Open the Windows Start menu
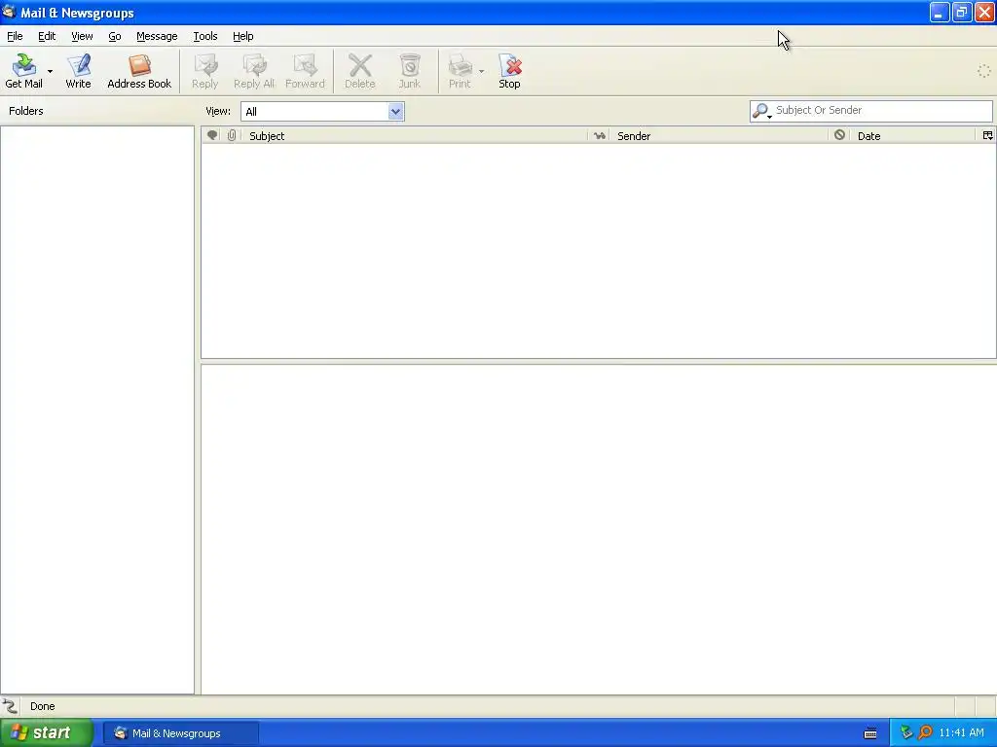997x747 pixels. [x=47, y=733]
